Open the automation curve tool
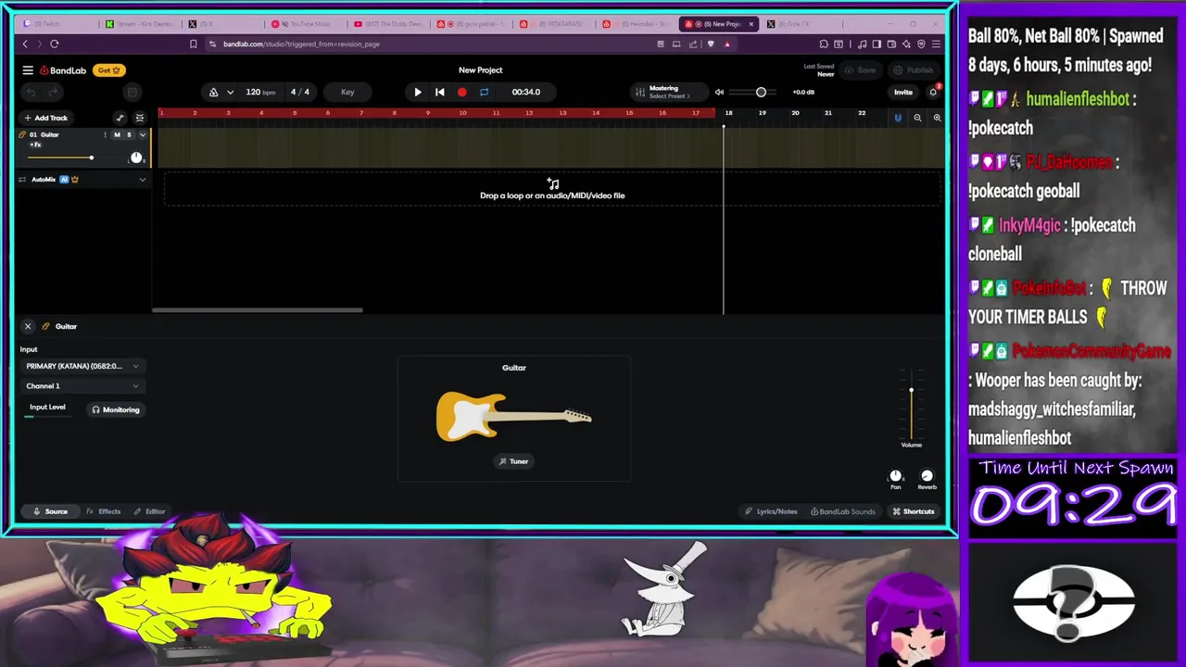Screen dimensions: 1186x667 pyautogui.click(x=120, y=118)
